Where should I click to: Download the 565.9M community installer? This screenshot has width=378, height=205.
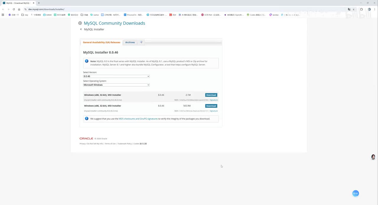click(x=211, y=106)
